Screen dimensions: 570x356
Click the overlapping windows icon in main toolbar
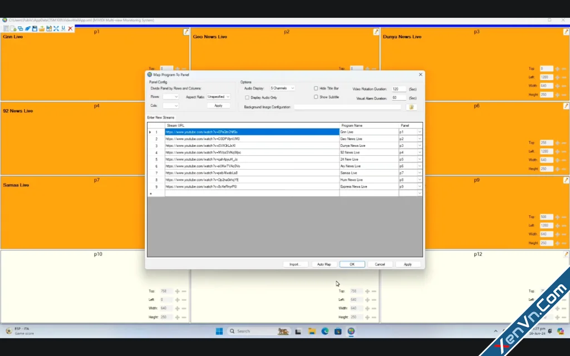[21, 28]
